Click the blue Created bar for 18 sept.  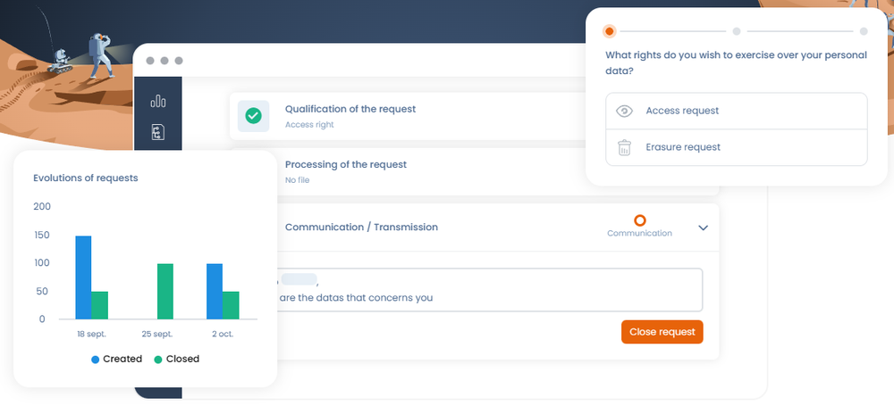[x=83, y=277]
